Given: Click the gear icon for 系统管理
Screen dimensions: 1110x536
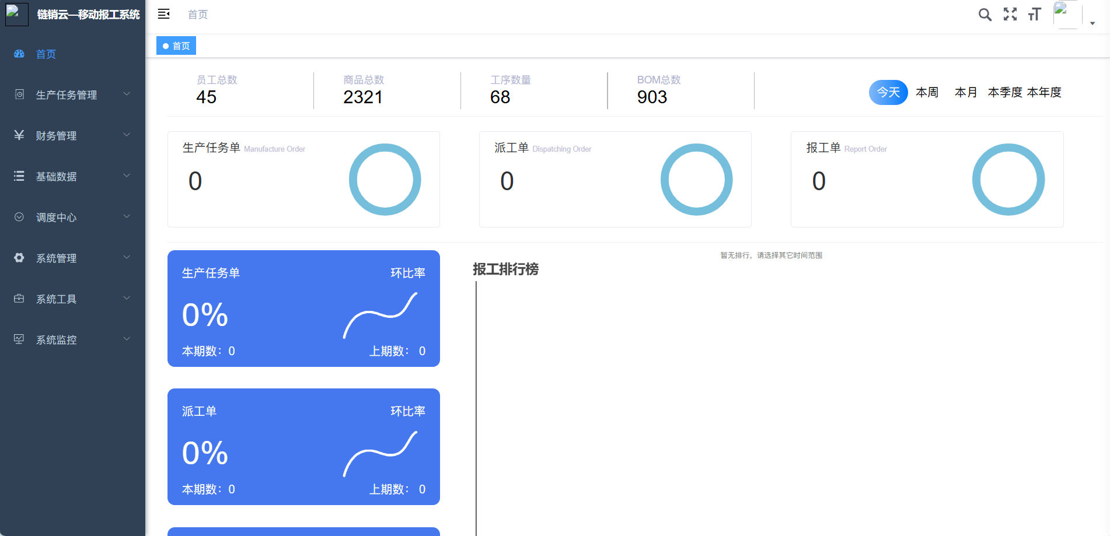Looking at the screenshot, I should pos(19,258).
